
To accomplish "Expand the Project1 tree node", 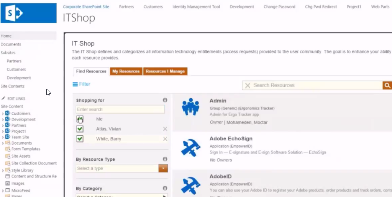I will pyautogui.click(x=3, y=131).
